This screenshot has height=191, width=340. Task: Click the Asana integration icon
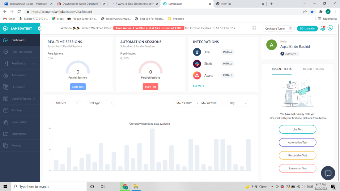(x=197, y=75)
